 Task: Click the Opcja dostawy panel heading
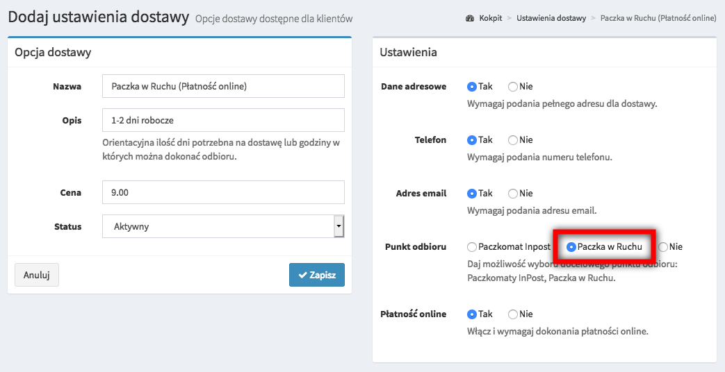point(53,52)
